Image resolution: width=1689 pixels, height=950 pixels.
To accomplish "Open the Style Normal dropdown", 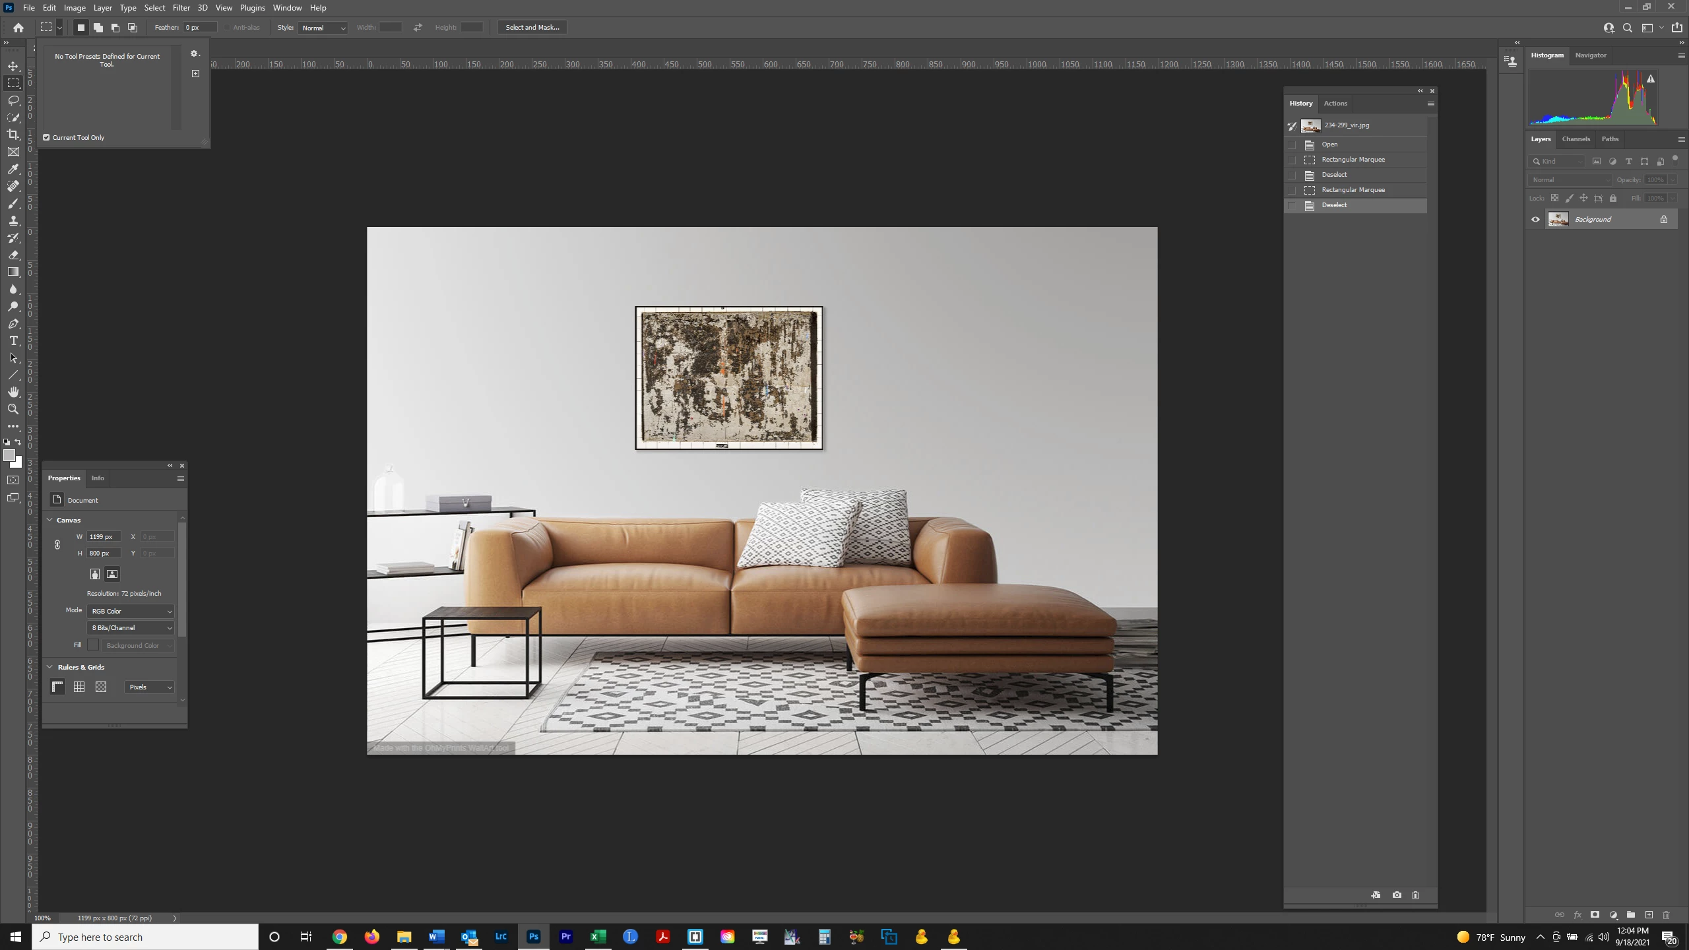I will 323,28.
